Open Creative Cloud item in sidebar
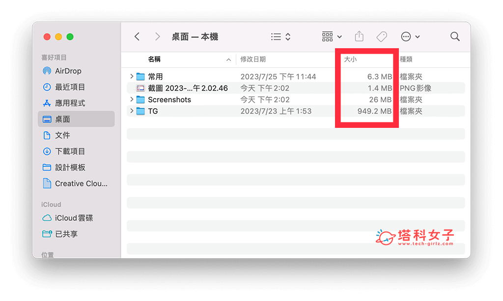 76,183
